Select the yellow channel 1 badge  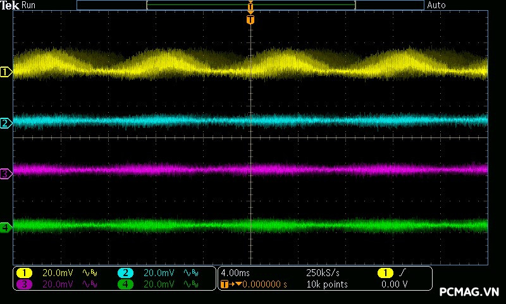(x=24, y=273)
